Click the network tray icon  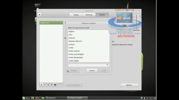(x=147, y=98)
